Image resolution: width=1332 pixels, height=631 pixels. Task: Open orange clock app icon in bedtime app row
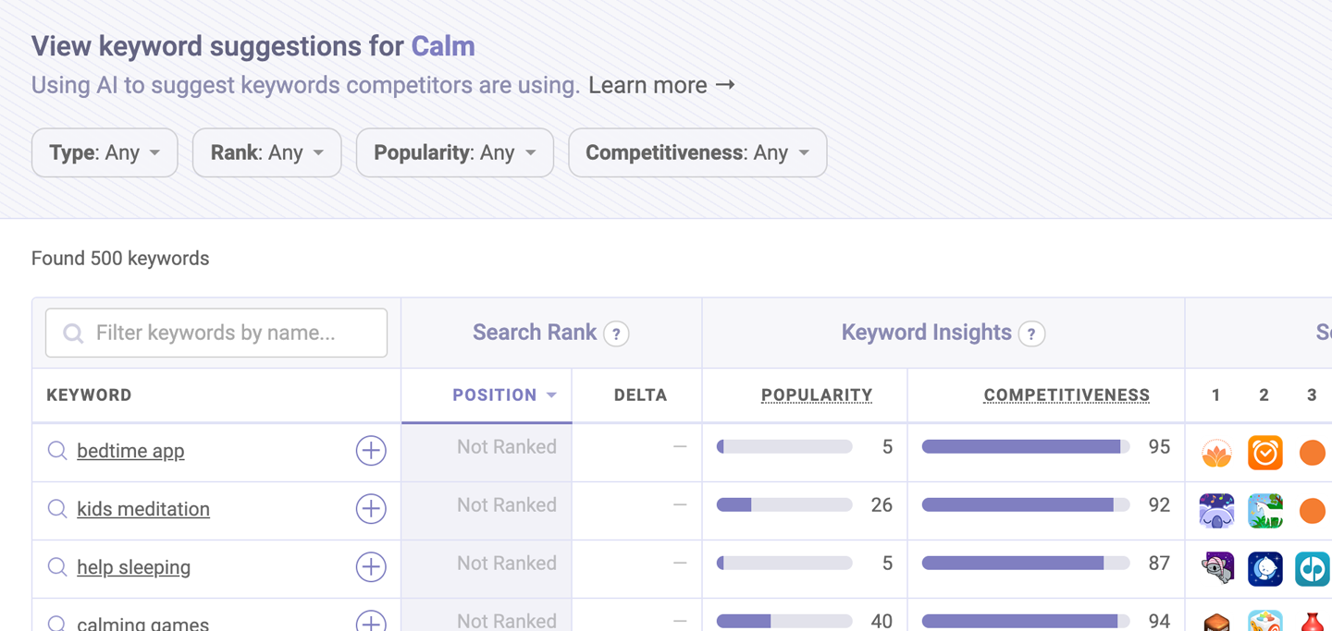(1264, 453)
